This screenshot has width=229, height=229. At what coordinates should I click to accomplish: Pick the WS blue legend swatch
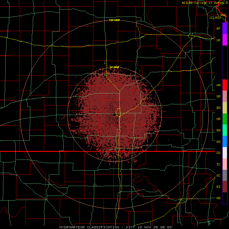225,141
